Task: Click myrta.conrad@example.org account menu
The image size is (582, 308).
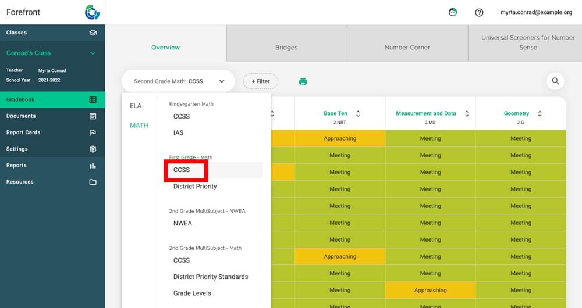Action: click(x=537, y=12)
